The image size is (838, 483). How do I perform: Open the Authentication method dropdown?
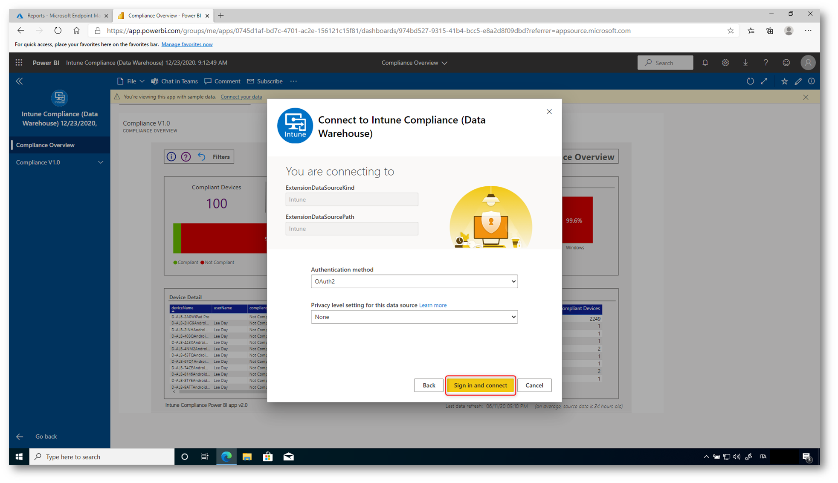[x=414, y=281]
